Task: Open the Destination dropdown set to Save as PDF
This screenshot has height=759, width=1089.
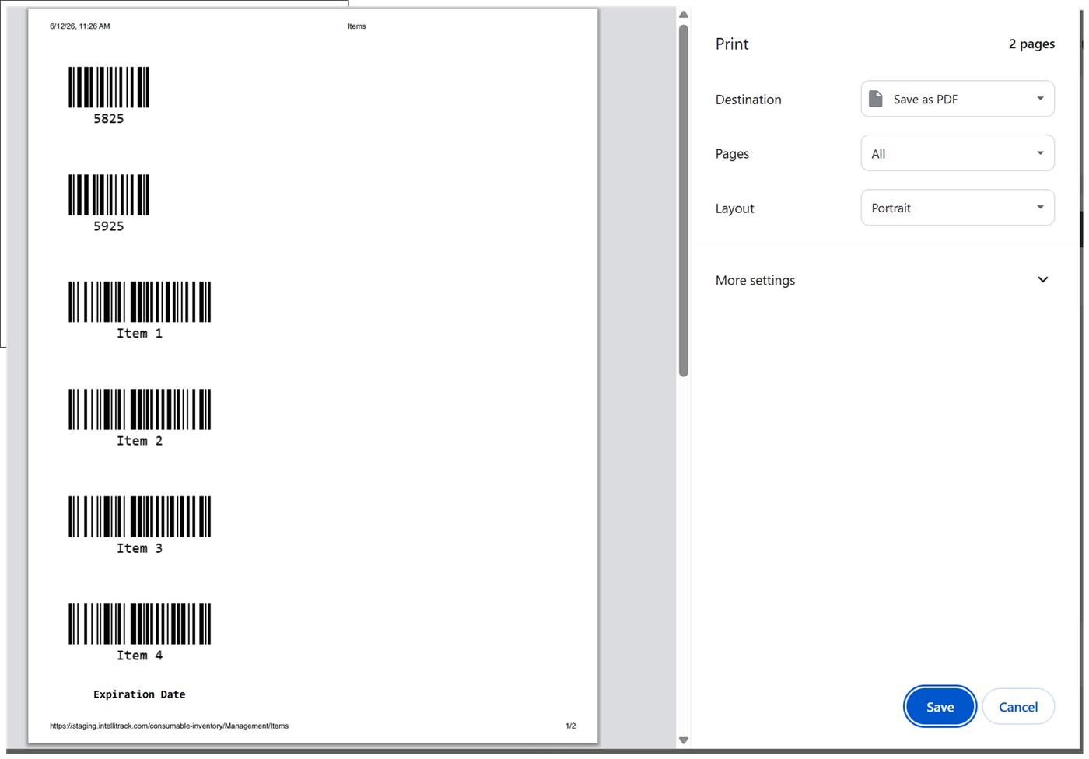Action: (958, 99)
